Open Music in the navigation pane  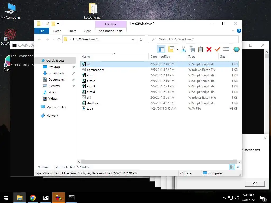pyautogui.click(x=53, y=92)
